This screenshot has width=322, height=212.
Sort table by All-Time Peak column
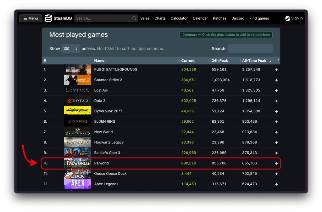254,61
